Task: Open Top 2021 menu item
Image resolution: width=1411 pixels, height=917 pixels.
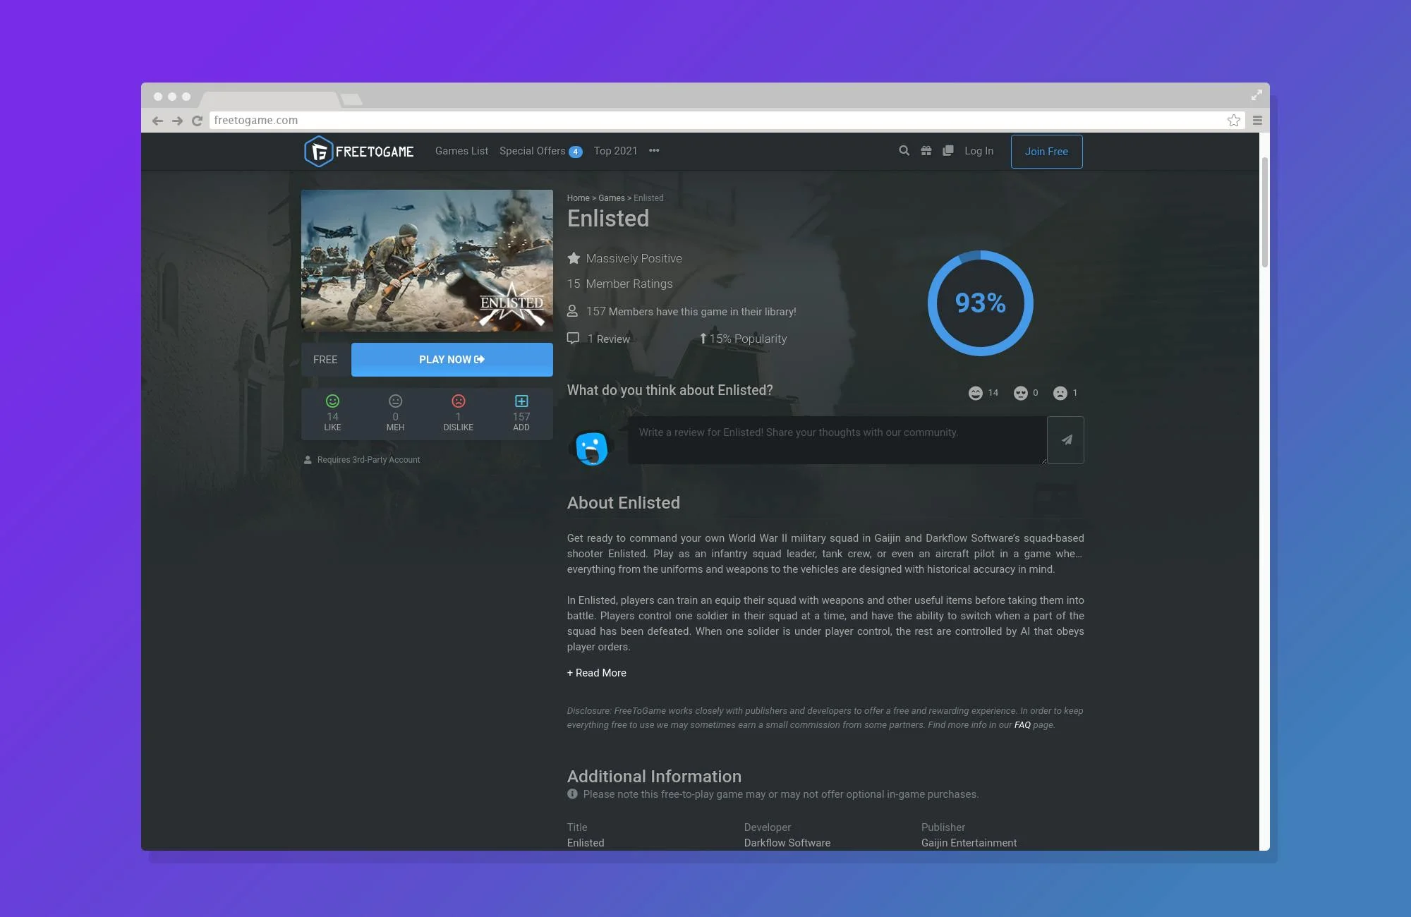Action: (x=615, y=151)
